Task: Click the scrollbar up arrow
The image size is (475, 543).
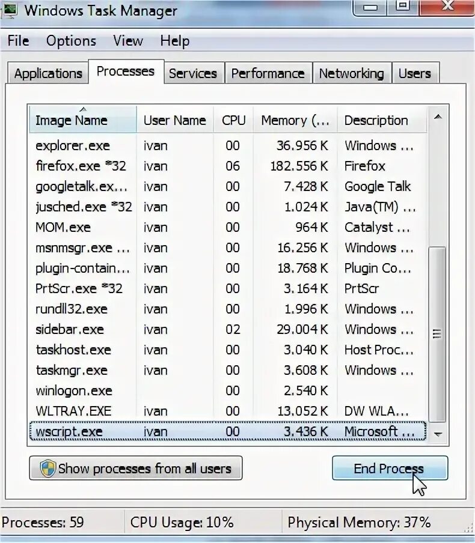Action: 438,117
